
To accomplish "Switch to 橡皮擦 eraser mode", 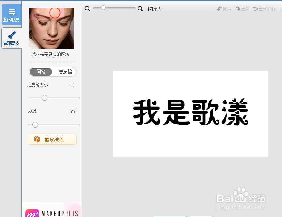I will point(65,72).
